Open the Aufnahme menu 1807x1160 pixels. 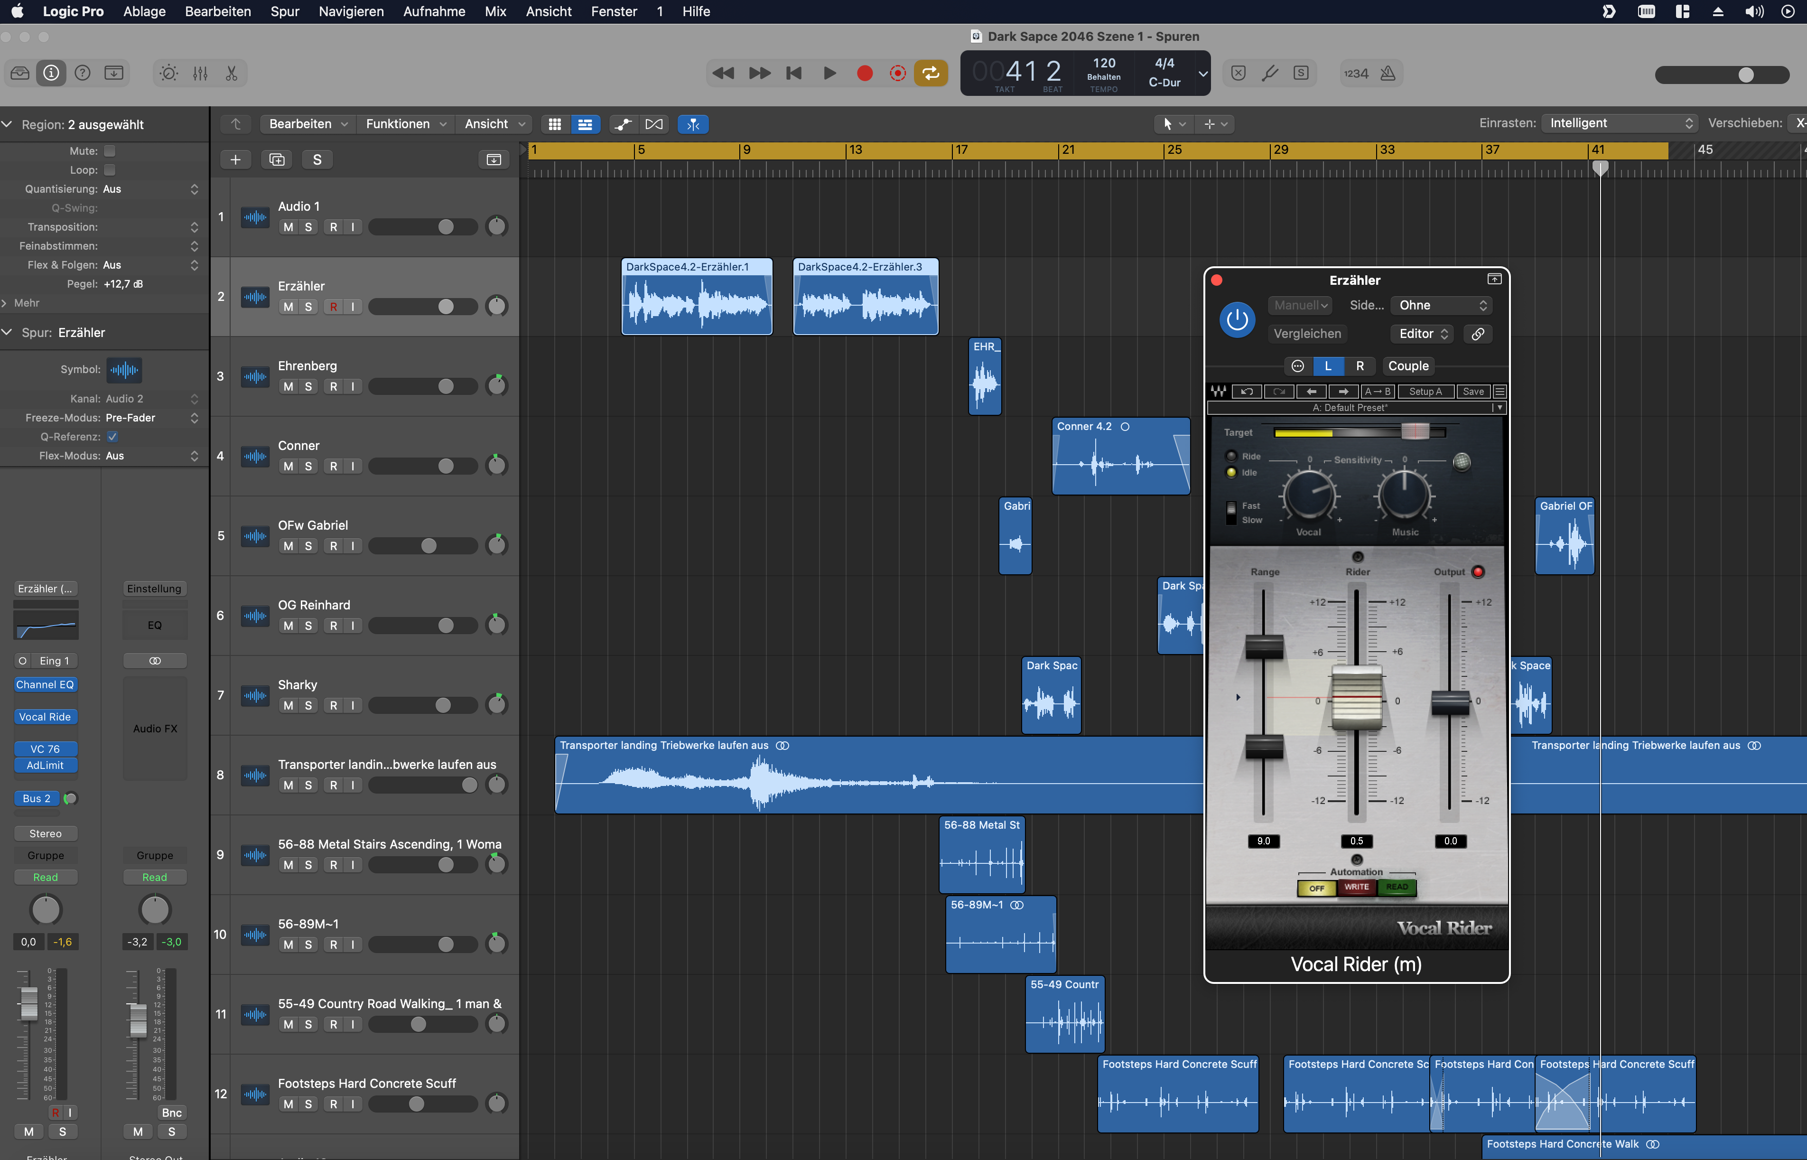(x=434, y=11)
